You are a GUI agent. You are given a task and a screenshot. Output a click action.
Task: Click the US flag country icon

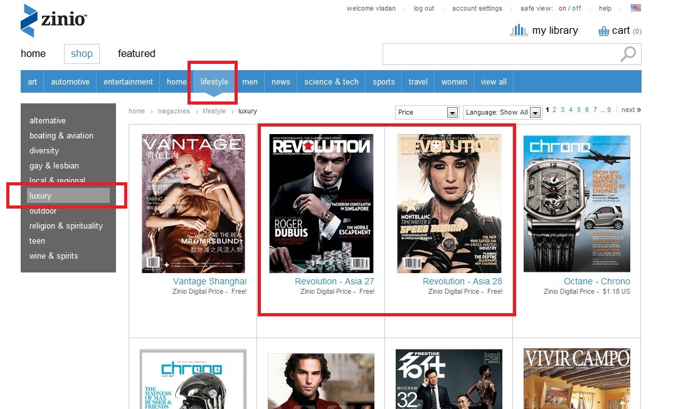point(636,8)
